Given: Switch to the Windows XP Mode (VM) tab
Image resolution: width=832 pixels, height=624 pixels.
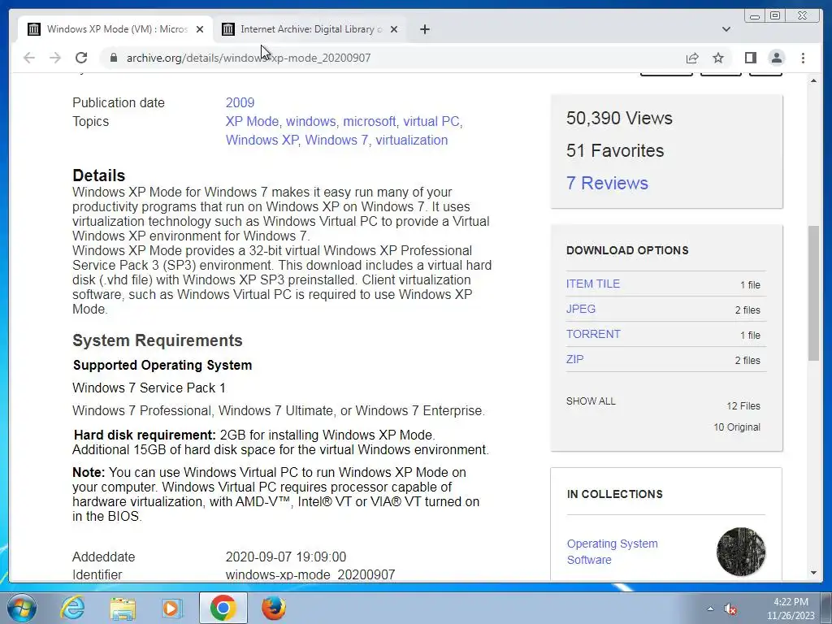Looking at the screenshot, I should click(x=115, y=29).
